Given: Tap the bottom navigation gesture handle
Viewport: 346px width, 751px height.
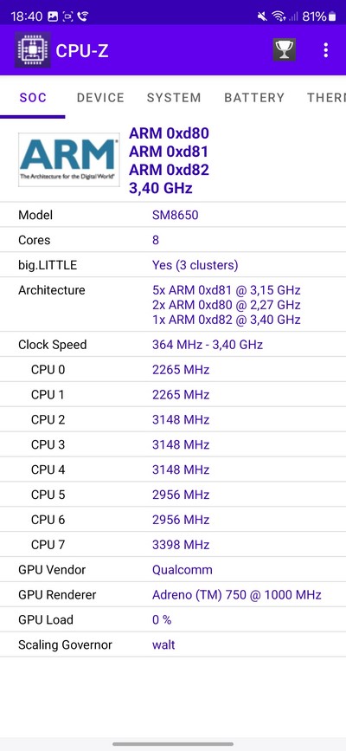Looking at the screenshot, I should coord(173,744).
